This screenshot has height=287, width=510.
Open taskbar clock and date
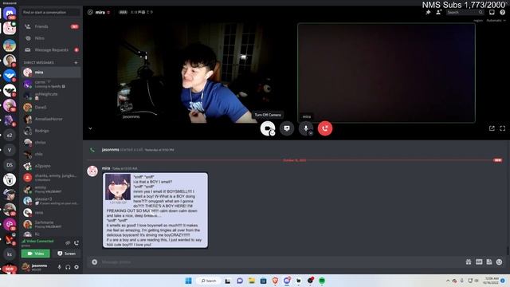point(492,281)
